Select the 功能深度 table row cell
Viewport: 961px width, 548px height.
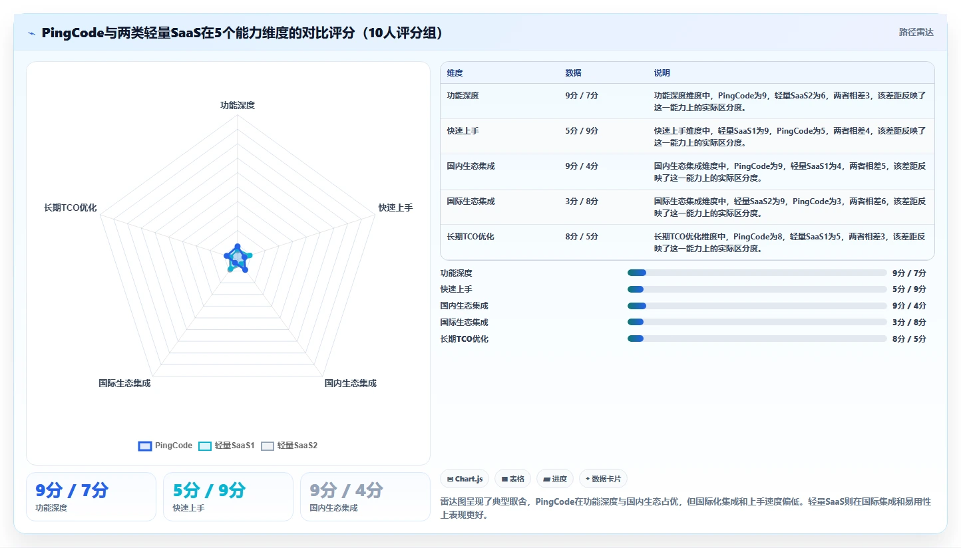463,96
